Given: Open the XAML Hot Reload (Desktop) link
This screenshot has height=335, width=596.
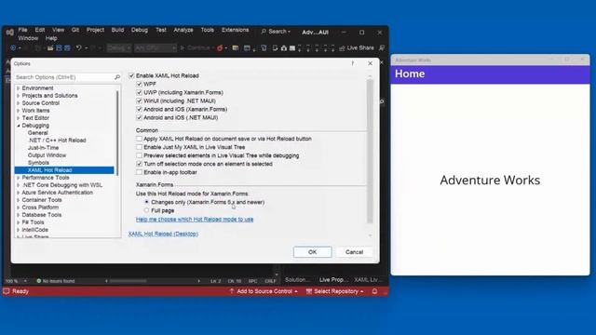Looking at the screenshot, I should tap(163, 234).
